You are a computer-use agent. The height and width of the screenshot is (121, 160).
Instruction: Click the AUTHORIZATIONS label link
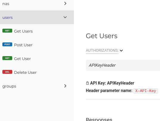(x=102, y=50)
